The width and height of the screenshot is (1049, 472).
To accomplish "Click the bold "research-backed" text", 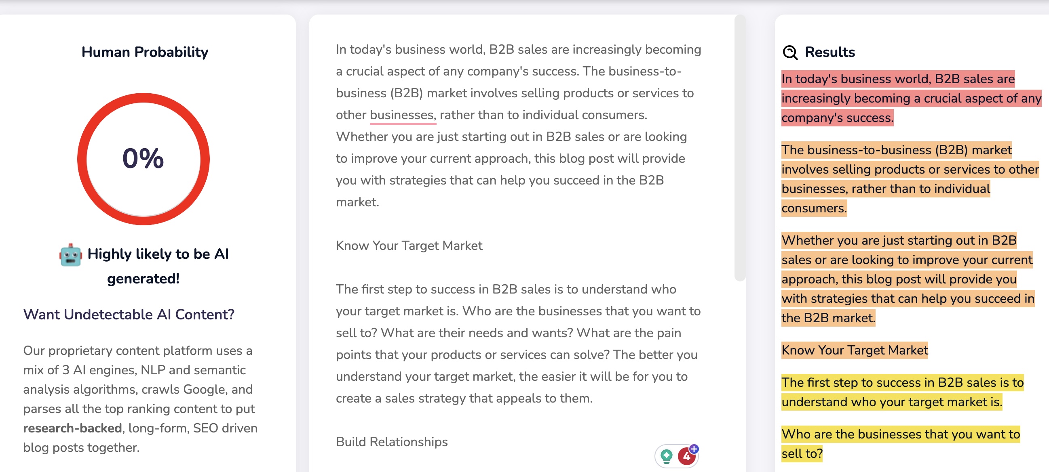I will pos(72,428).
